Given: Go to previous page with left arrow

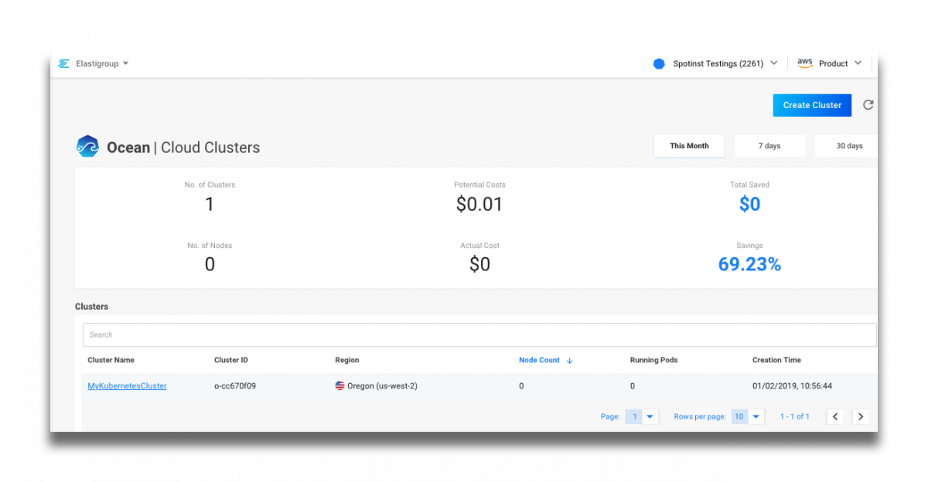Looking at the screenshot, I should tap(835, 416).
